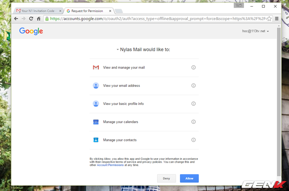Reload the page with refresh icon
The width and height of the screenshot is (289, 191).
(x=31, y=18)
